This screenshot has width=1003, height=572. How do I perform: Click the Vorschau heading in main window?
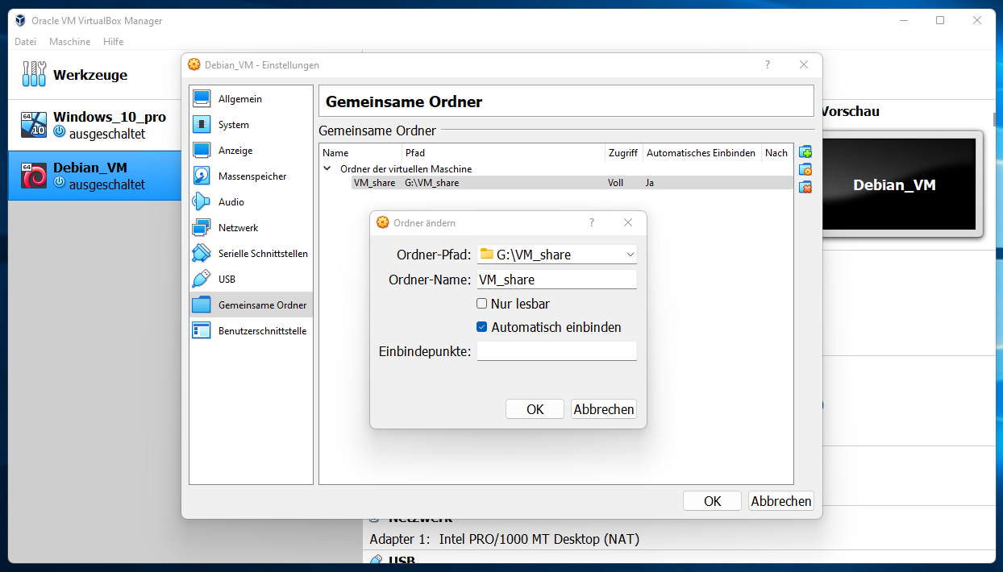coord(851,111)
